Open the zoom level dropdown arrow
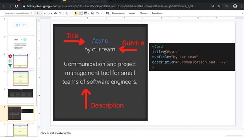 pos(71,13)
